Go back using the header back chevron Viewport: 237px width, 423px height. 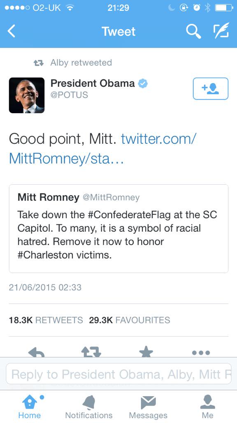12,31
